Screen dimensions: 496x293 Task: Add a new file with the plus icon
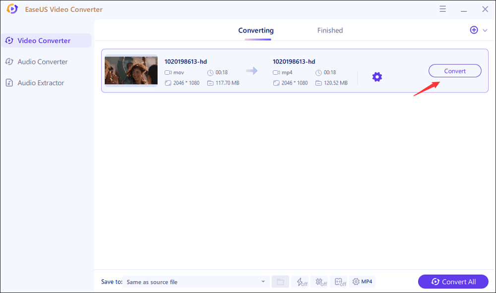(474, 30)
